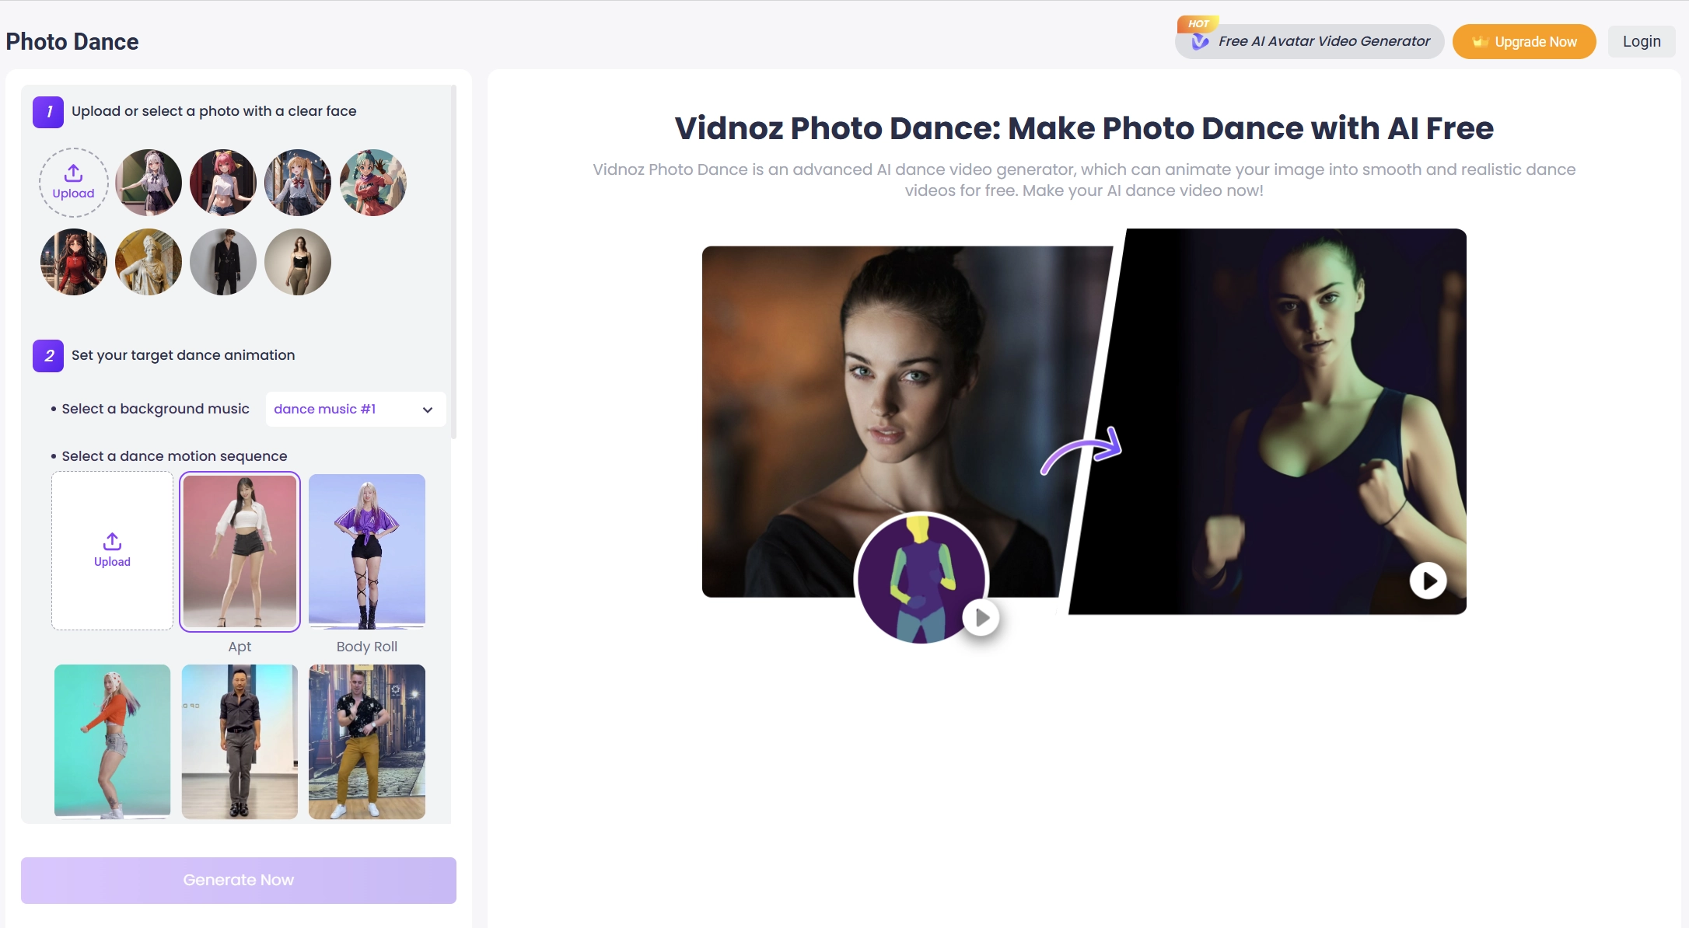Click the play icon on the motion preview circle

981,616
